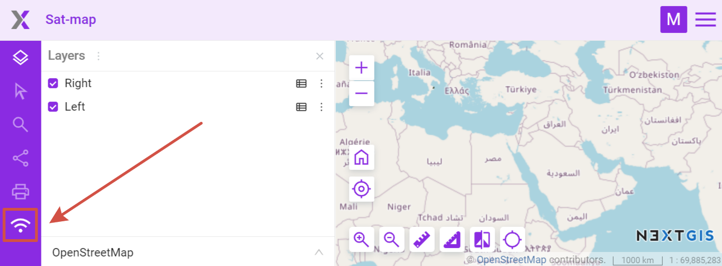Return map to home extent

(362, 158)
